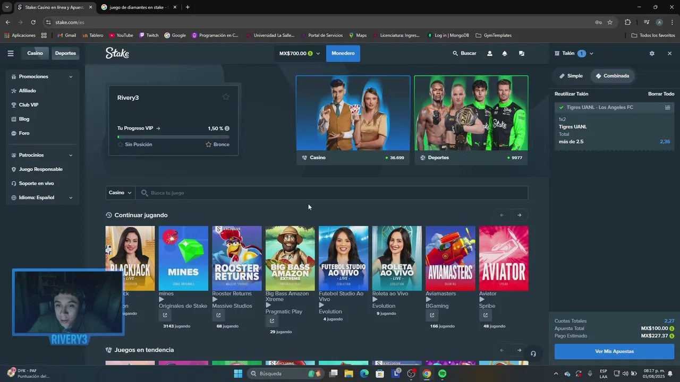Click Reutilizar Talón

pos(571,94)
